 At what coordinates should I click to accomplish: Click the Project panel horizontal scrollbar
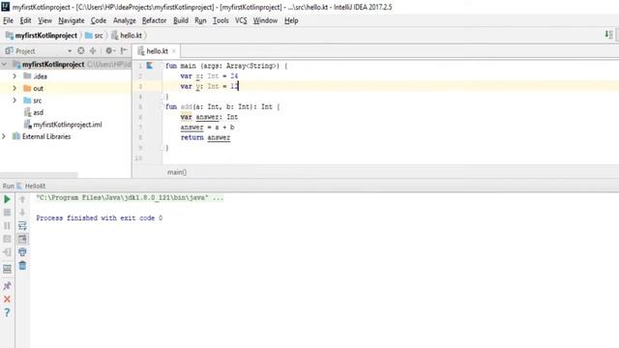tap(39, 175)
